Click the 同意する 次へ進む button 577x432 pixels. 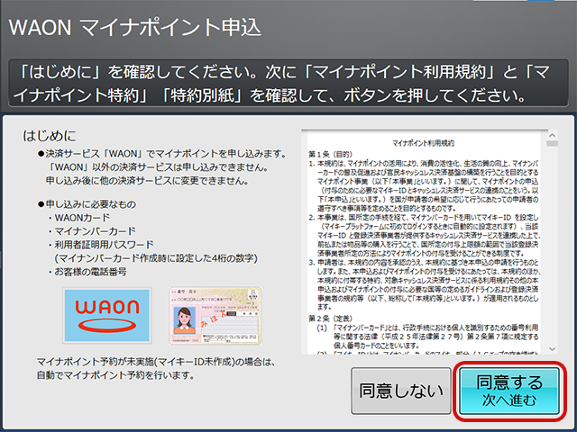(509, 391)
